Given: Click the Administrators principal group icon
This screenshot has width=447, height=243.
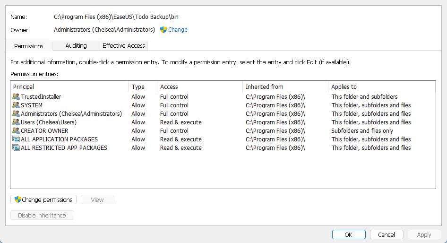Looking at the screenshot, I should [x=16, y=114].
